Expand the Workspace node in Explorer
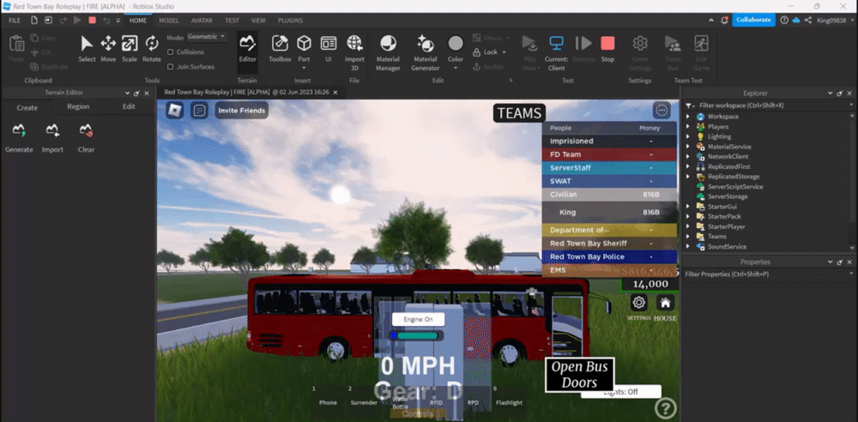 (x=688, y=117)
